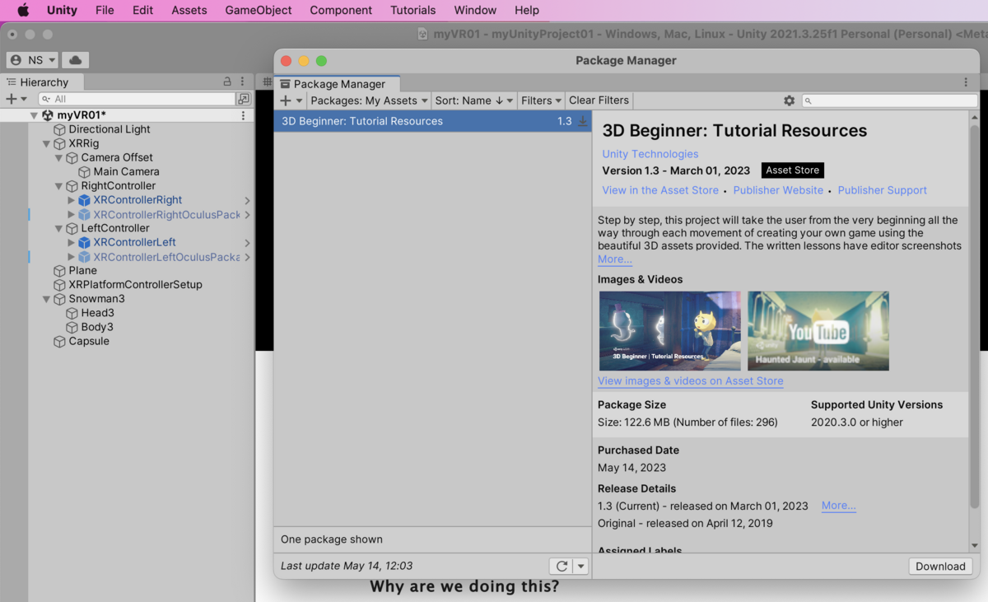The image size is (988, 602).
Task: Click Clear Filters button
Action: pos(599,100)
